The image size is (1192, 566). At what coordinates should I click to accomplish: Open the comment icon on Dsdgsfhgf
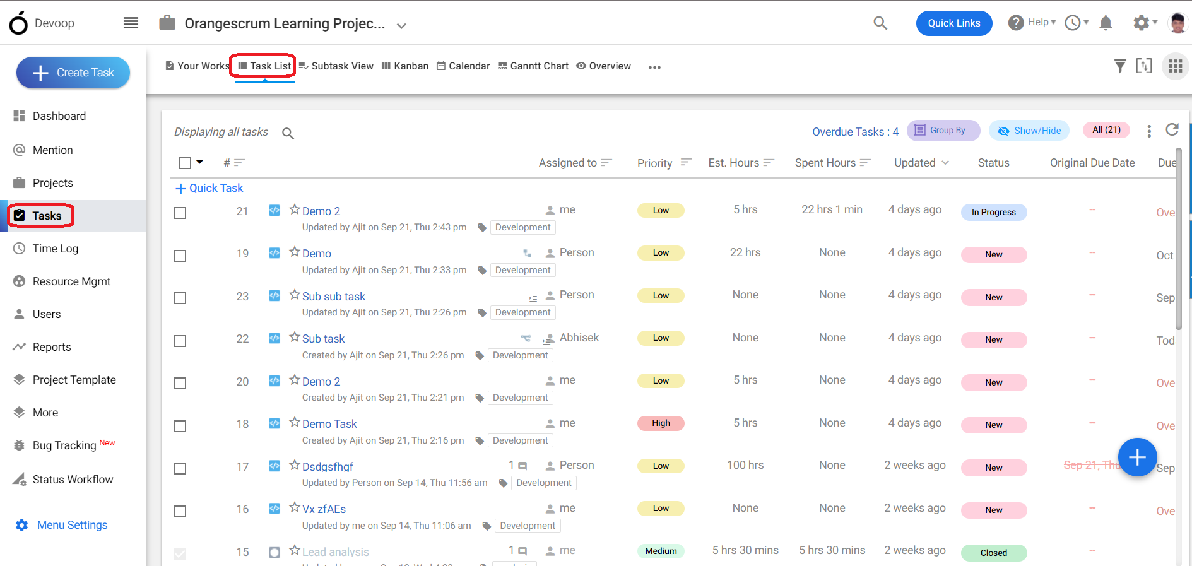coord(522,466)
